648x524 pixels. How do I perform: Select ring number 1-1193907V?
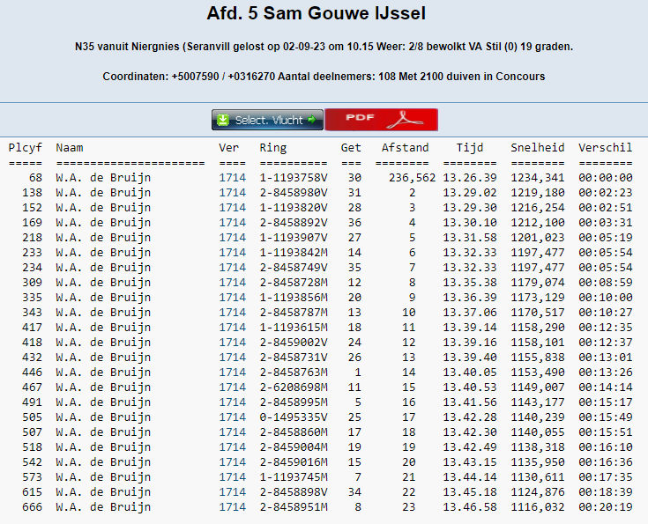(294, 238)
